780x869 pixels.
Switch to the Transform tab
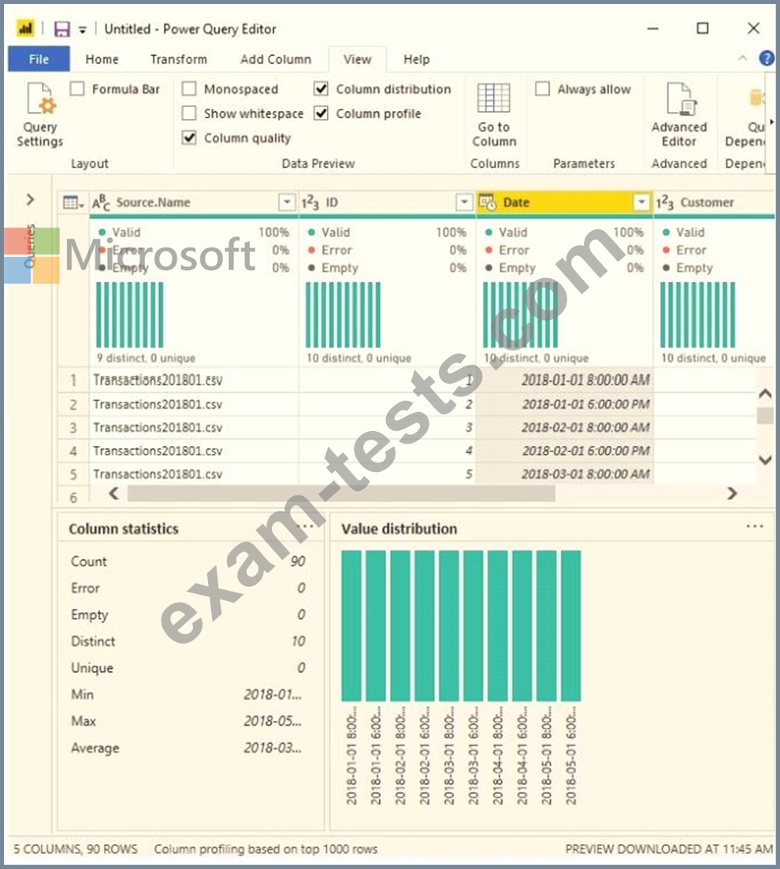coord(179,59)
